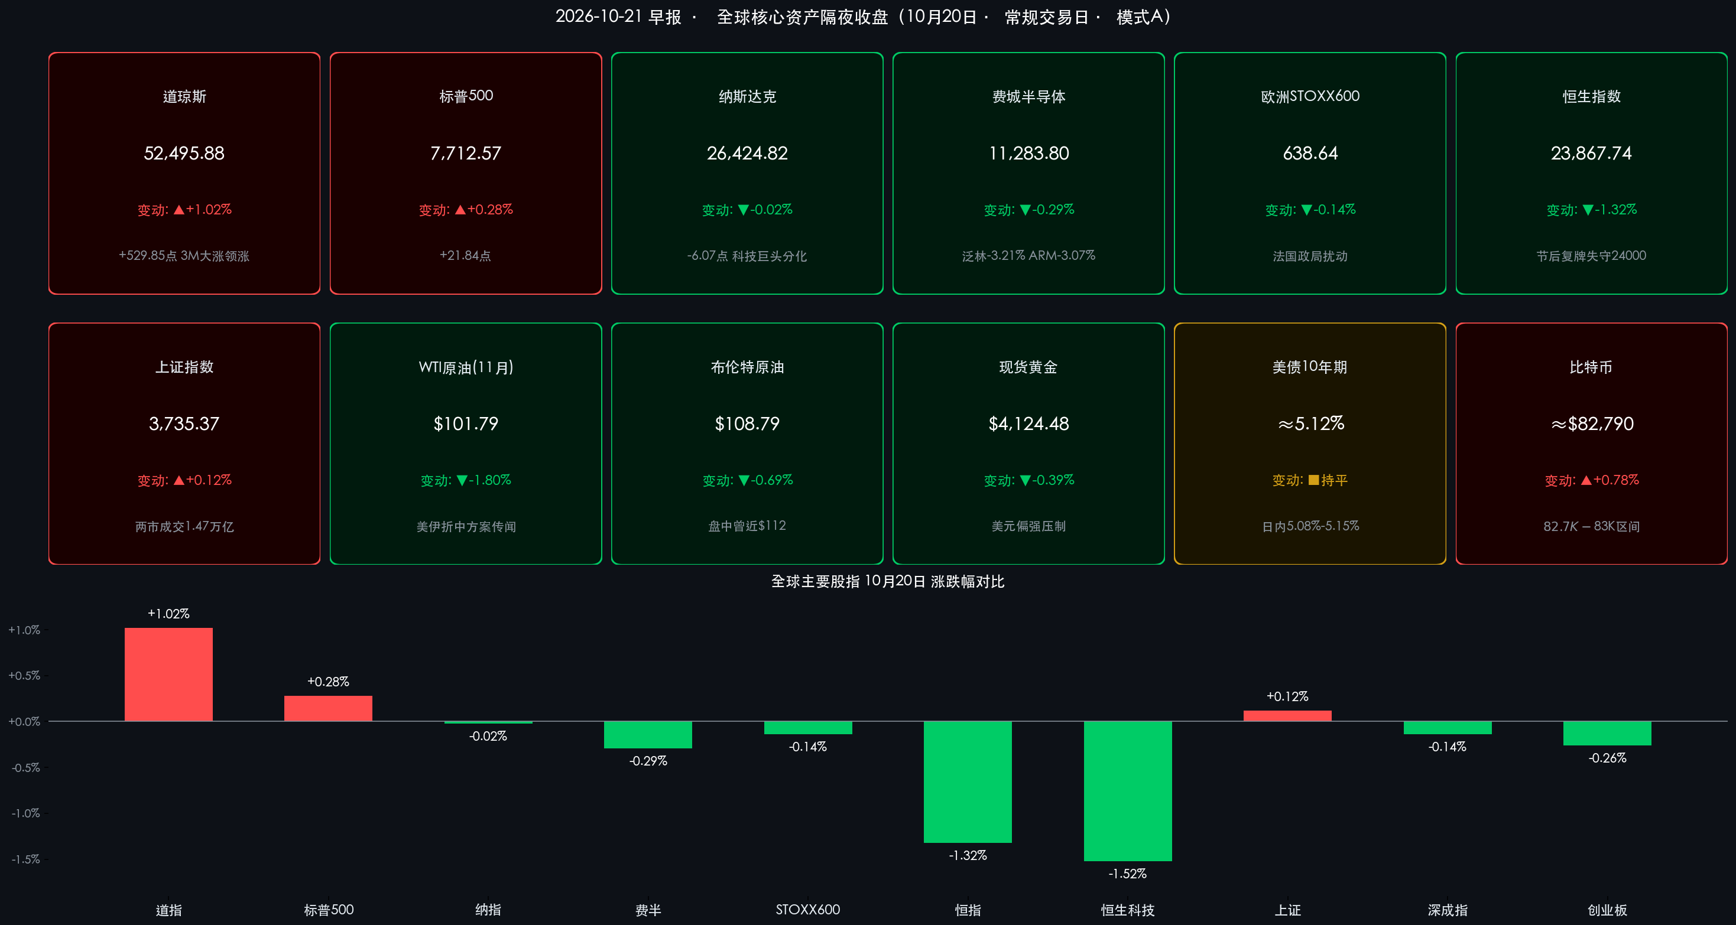Screen dimensions: 1736x925
Task: Click the chart title 全球主要股指 涨跌幅对比
Action: tap(888, 582)
